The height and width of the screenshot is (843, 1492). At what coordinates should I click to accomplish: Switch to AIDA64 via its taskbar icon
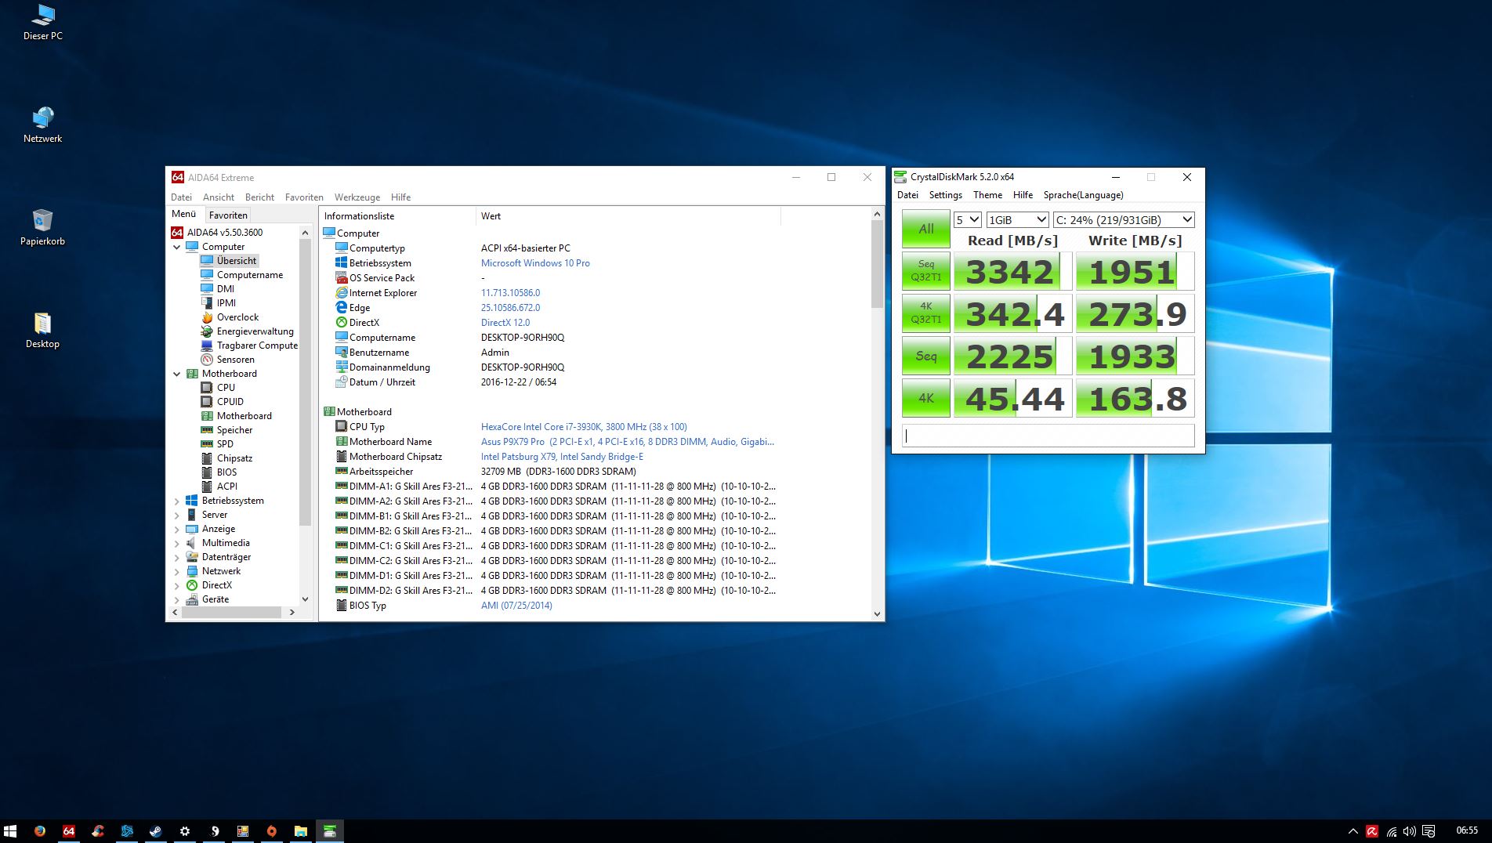(69, 831)
